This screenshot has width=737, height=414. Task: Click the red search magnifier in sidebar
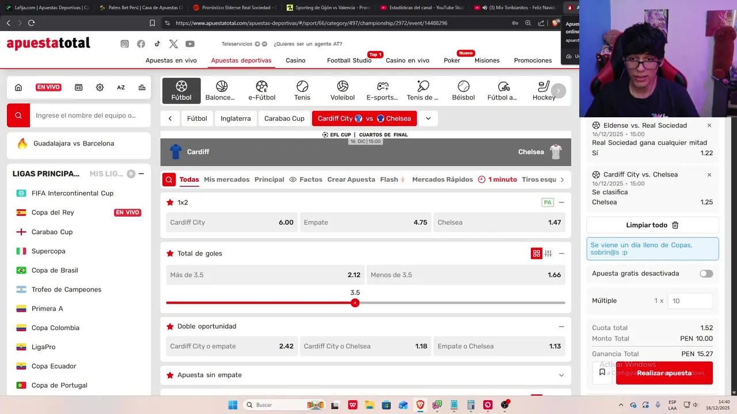point(18,116)
